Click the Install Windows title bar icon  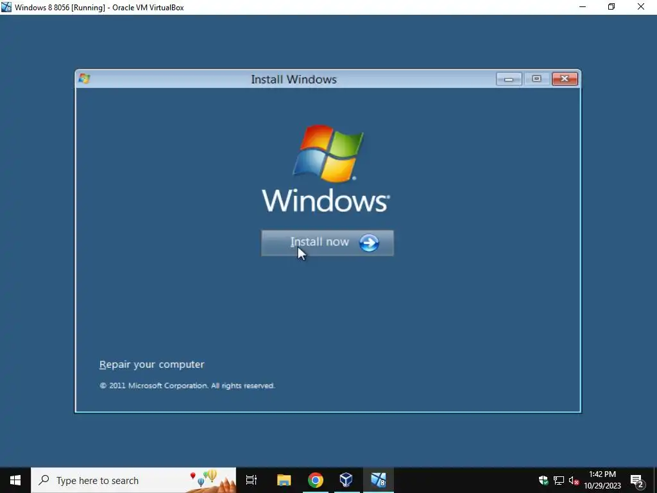84,78
